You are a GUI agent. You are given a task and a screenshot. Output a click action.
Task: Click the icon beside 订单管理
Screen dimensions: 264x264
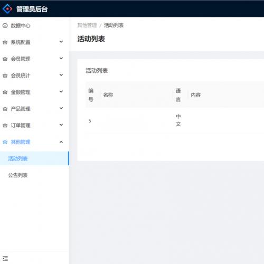(x=5, y=125)
